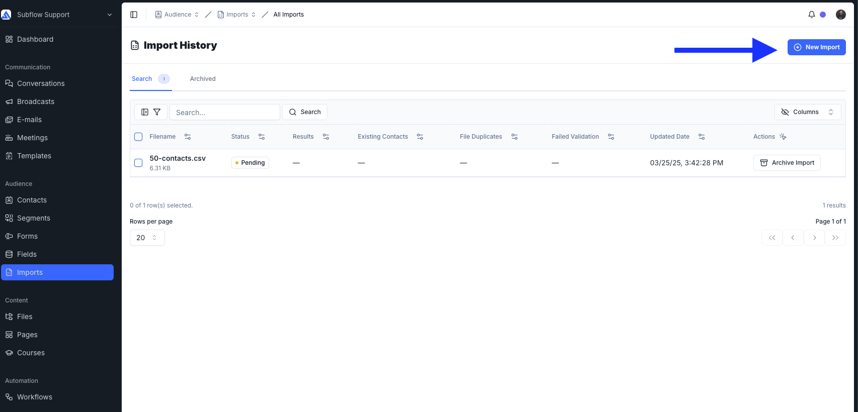Screen dimensions: 858x412
Task: Open Audience breadcrumb dropdown
Action: tap(177, 15)
